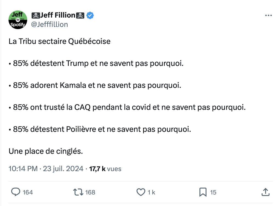The height and width of the screenshot is (206, 279).
Task: Click the 17,7 k vues view count
Action: point(105,169)
